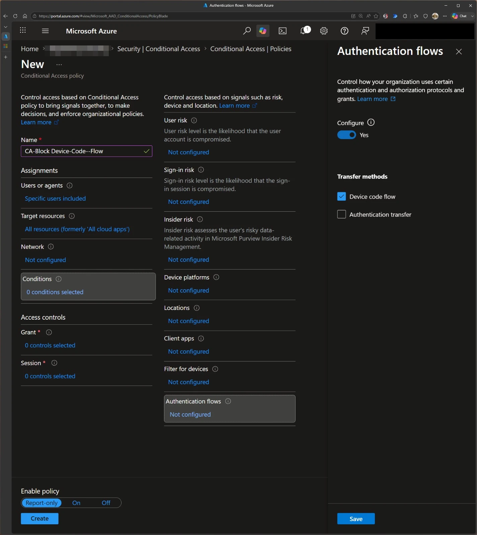Open Grant 0 controls selected link

pos(50,345)
